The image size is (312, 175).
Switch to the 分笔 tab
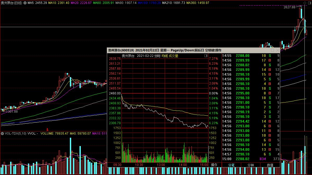pyautogui.click(x=231, y=165)
